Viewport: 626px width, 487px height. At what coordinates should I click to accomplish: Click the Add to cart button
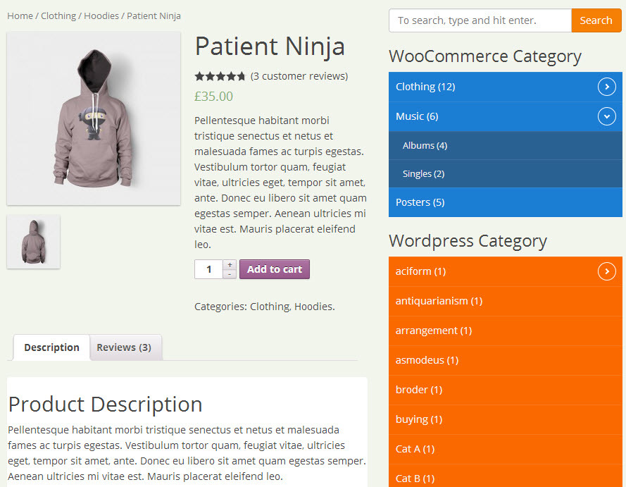click(274, 269)
